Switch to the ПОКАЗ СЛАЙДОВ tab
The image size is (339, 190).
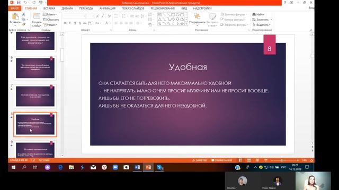[x=133, y=8]
